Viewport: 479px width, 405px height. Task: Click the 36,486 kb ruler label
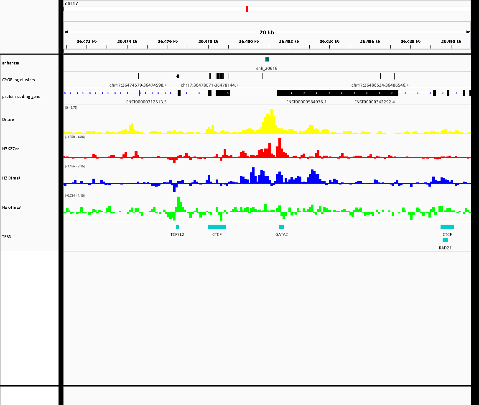click(x=370, y=41)
